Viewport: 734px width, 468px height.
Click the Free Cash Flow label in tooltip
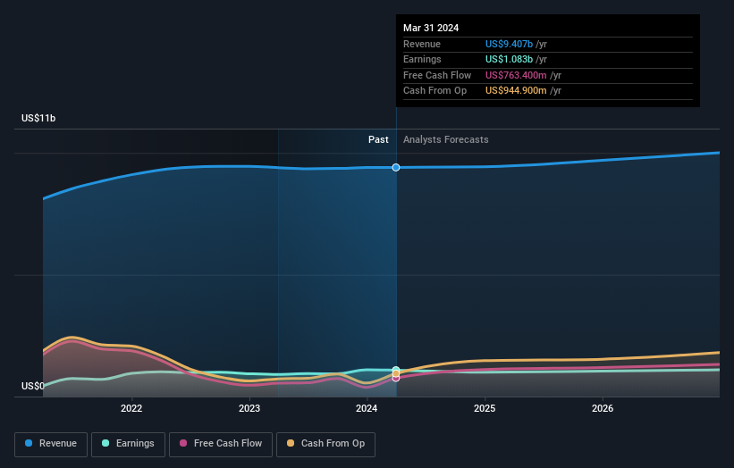437,75
